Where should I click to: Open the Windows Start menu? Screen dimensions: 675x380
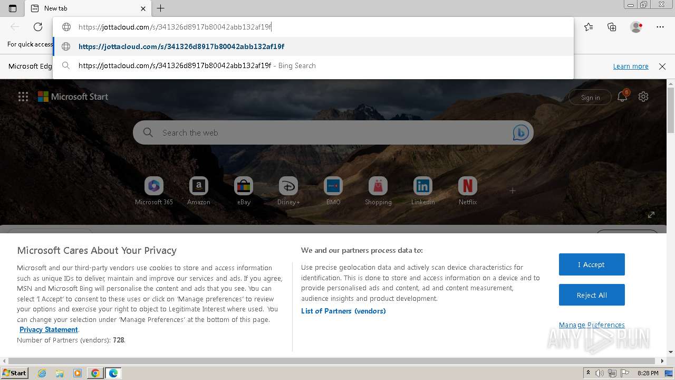[15, 373]
